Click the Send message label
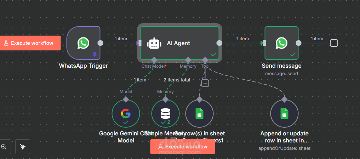This screenshot has width=360, height=159. 281,66
